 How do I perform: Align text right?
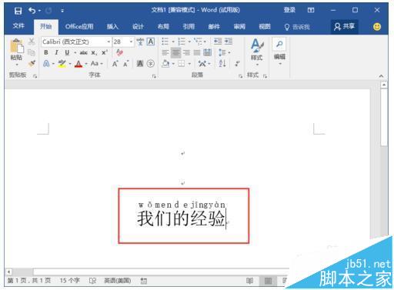(186, 53)
